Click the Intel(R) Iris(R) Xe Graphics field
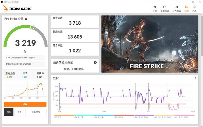Viewport: 203px width, 127px height. (25, 64)
